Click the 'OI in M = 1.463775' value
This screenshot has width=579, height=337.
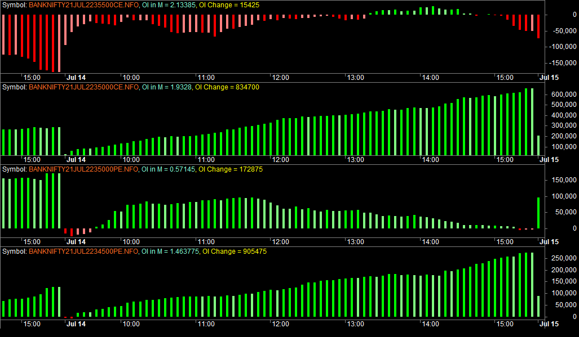coord(170,251)
